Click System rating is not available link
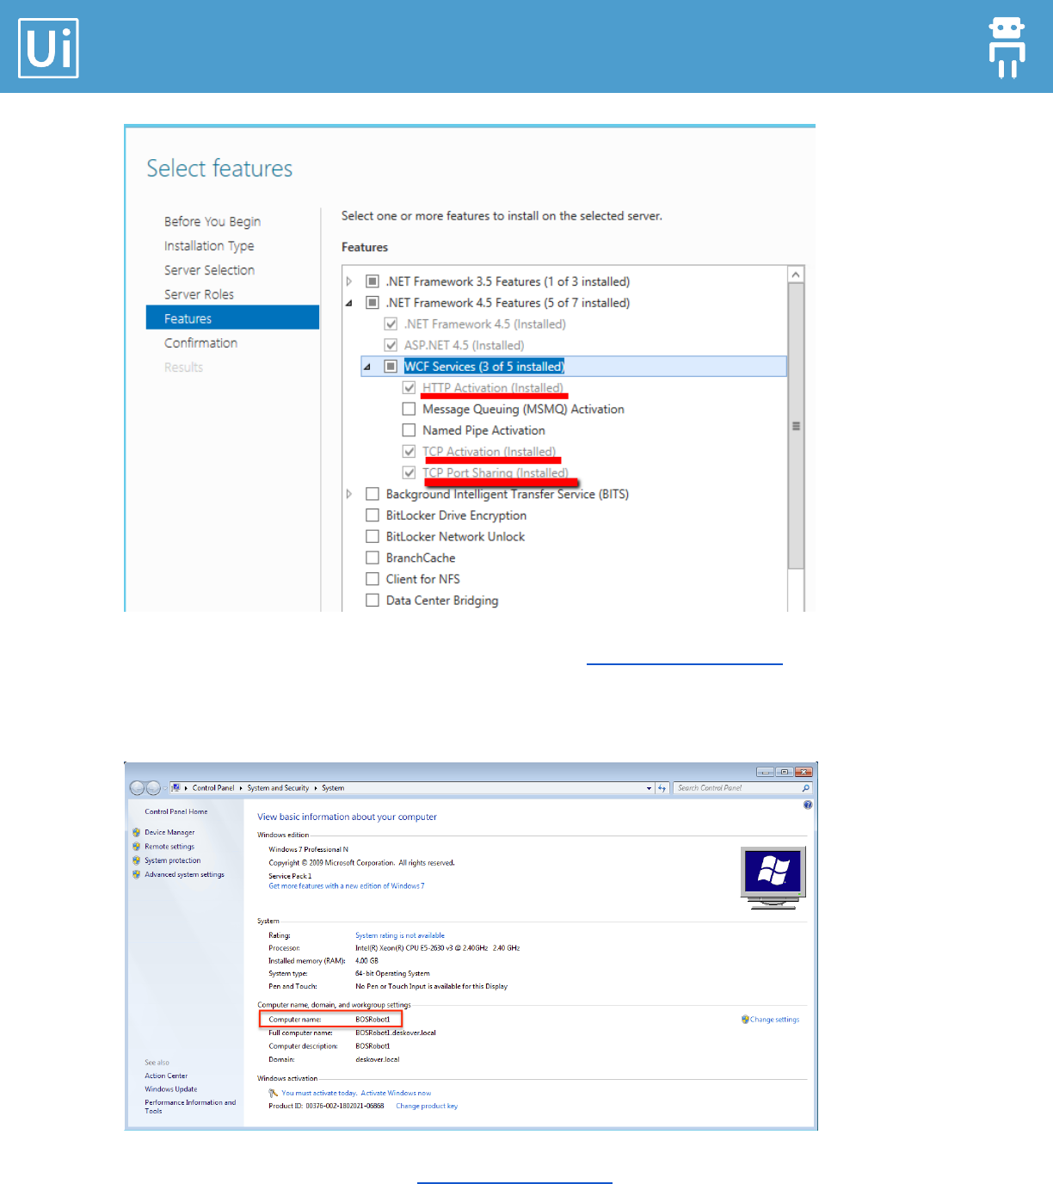This screenshot has width=1053, height=1184. pyautogui.click(x=400, y=935)
